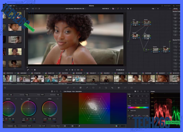The height and width of the screenshot is (132, 183).
Task: Select the eyedropper tool below the viewer
Action: click(28, 70)
